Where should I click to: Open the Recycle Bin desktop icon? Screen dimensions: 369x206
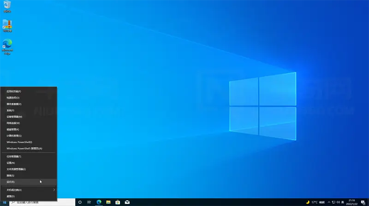[x=7, y=6]
